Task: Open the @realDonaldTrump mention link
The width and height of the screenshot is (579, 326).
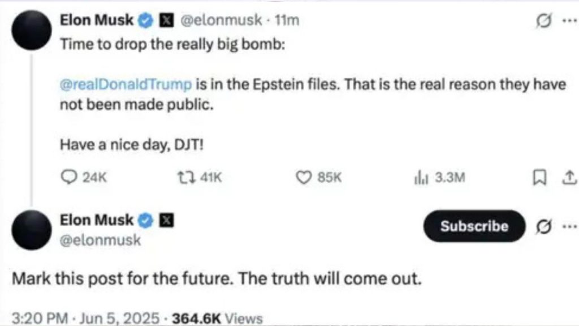Action: (x=126, y=85)
